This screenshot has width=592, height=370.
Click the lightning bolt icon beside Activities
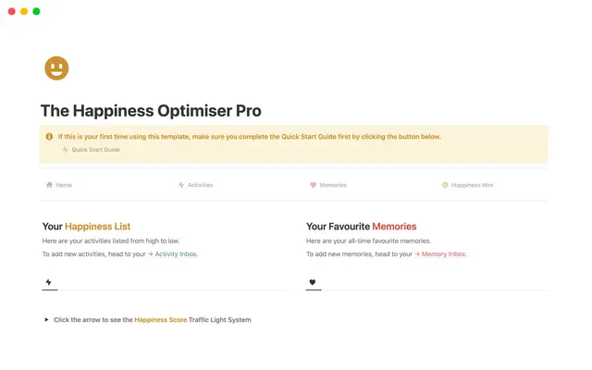(x=181, y=185)
